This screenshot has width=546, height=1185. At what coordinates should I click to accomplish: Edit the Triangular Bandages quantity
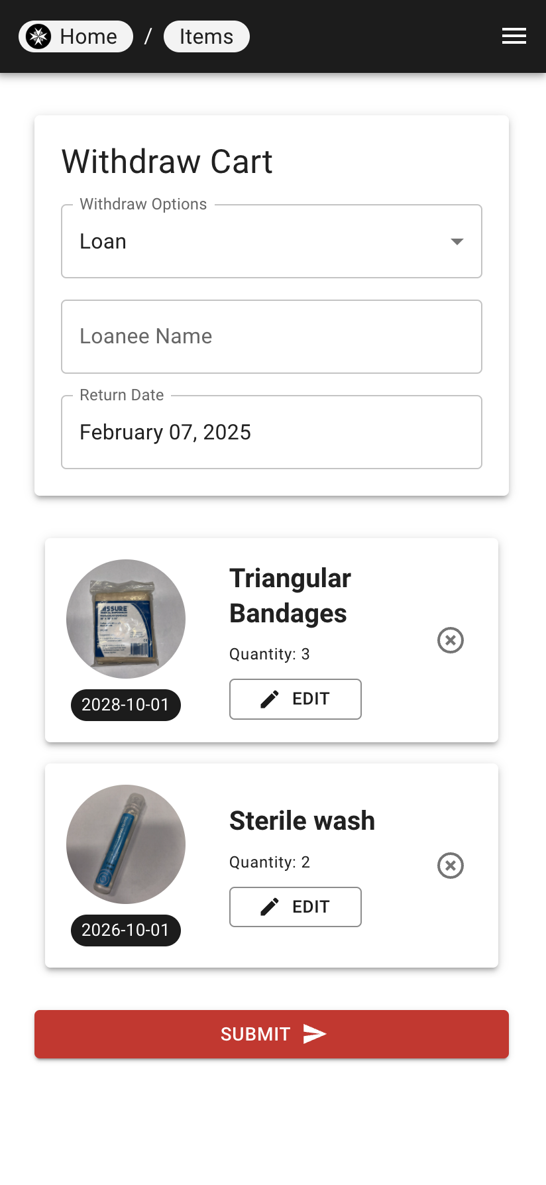(x=296, y=699)
